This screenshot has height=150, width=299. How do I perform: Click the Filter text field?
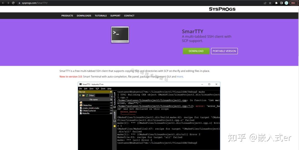102,95
